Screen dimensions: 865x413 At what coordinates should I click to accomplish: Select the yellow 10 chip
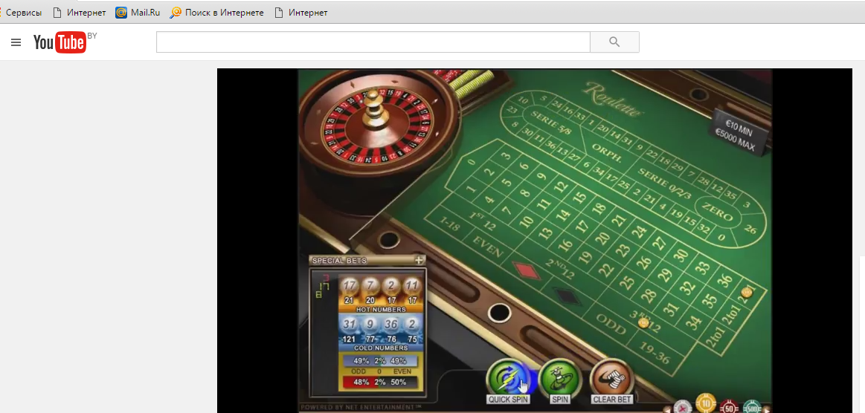[705, 403]
